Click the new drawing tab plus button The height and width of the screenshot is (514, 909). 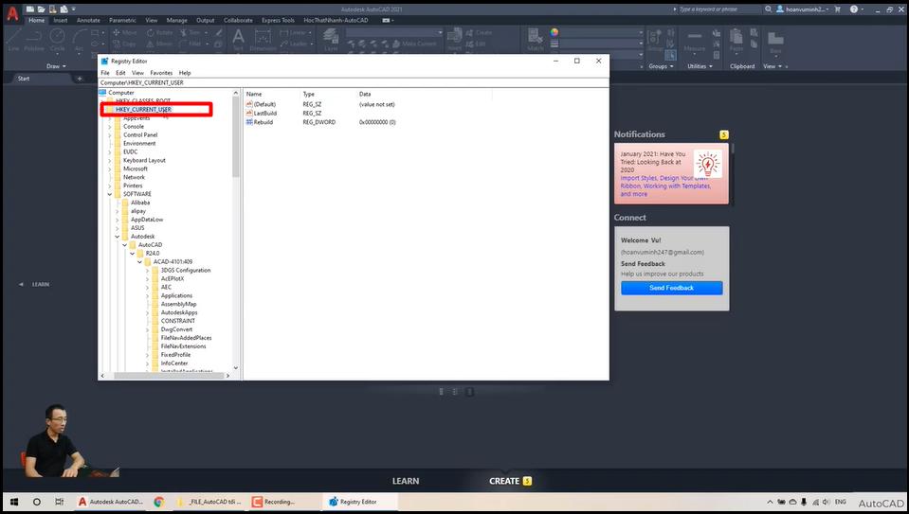point(80,79)
